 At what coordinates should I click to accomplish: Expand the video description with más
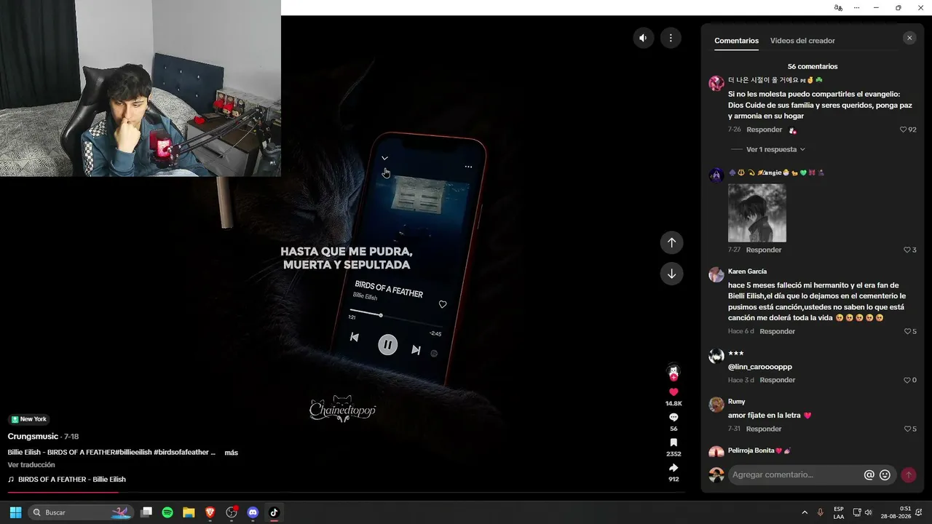point(232,453)
